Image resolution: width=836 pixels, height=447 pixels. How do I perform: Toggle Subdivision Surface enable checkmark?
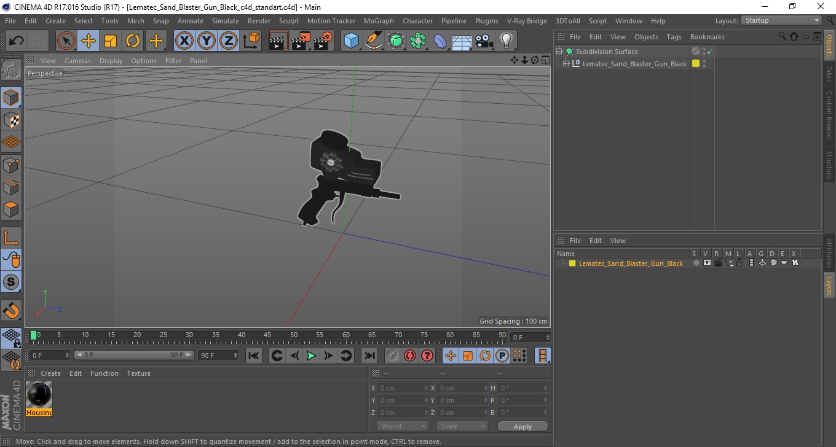pyautogui.click(x=709, y=52)
